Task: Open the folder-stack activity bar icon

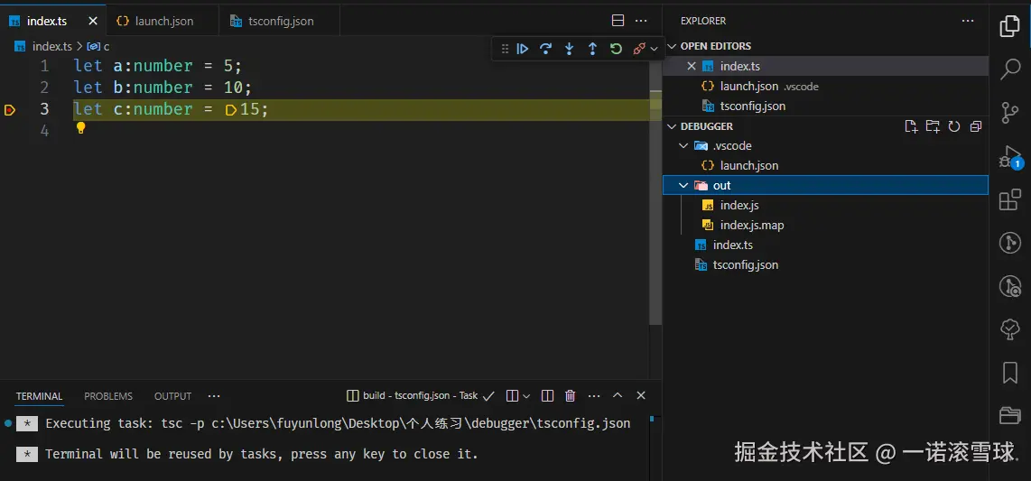Action: pos(1010,415)
